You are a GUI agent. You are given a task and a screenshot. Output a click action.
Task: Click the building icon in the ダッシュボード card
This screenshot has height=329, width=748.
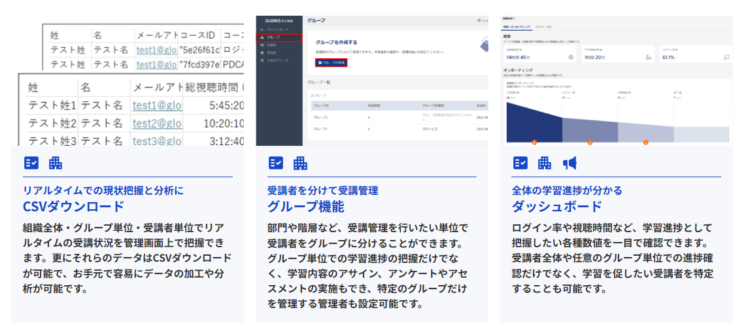[545, 163]
